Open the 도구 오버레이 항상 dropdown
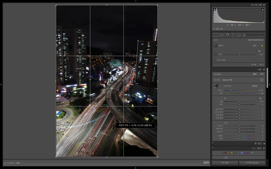 pos(19,163)
